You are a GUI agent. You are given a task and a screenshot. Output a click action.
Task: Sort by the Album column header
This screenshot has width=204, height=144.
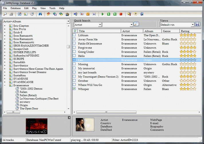(x=152, y=31)
